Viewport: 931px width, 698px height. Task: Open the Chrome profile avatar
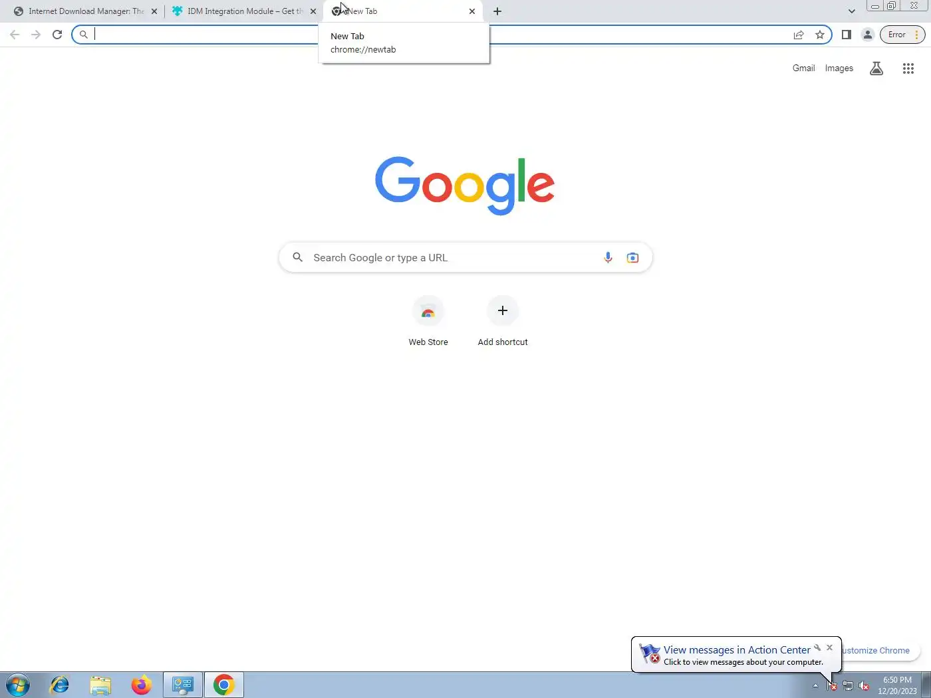point(868,35)
